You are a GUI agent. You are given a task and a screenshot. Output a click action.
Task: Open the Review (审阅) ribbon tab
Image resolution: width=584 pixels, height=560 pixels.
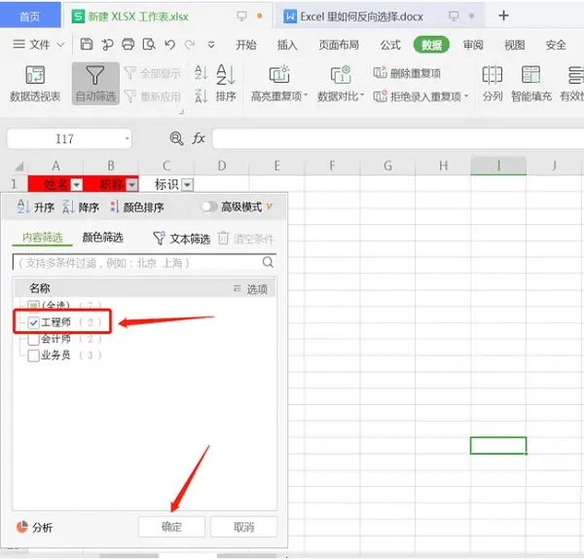tap(473, 45)
